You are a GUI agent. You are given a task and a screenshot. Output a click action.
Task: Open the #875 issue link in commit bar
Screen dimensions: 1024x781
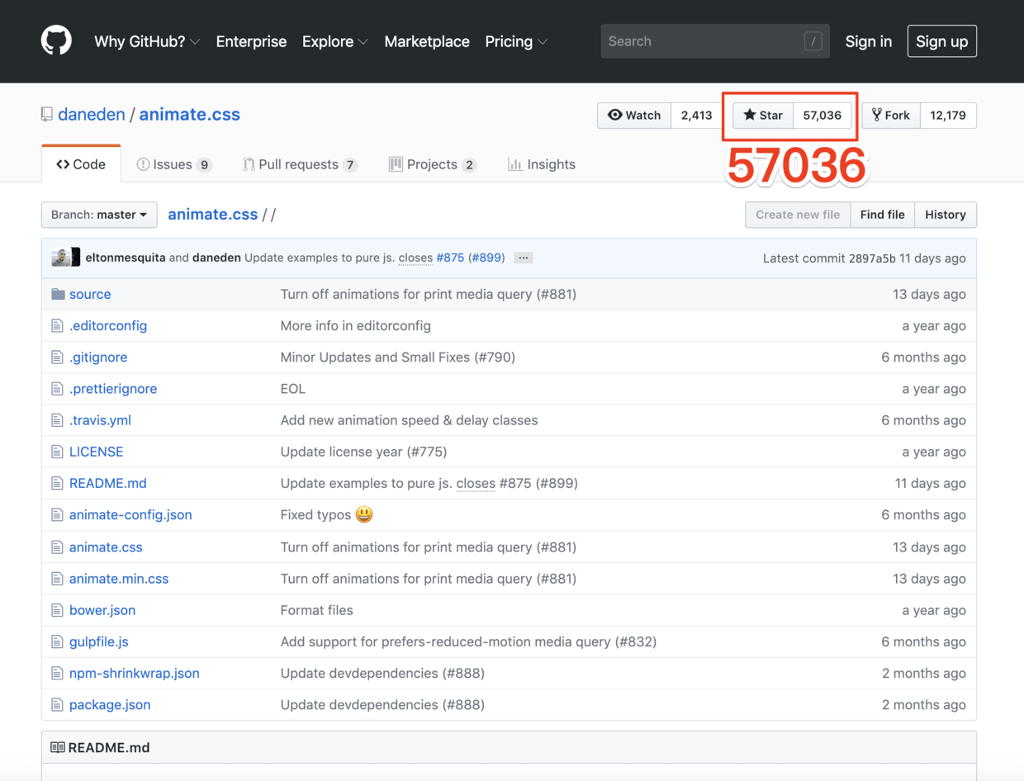[450, 258]
